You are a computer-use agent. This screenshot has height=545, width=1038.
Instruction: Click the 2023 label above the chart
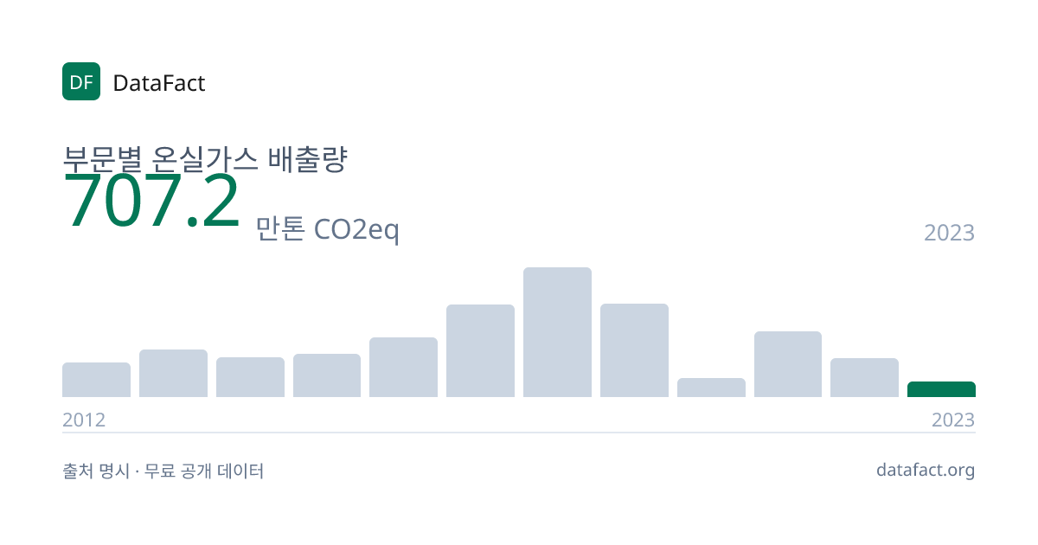[x=949, y=233]
